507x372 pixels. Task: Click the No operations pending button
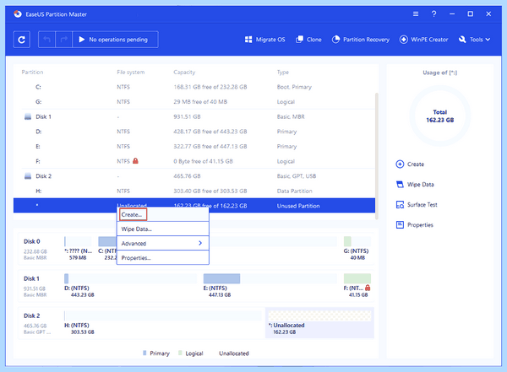point(115,40)
